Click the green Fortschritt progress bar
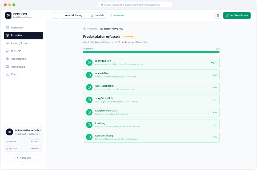257x170 pixels. [151, 52]
